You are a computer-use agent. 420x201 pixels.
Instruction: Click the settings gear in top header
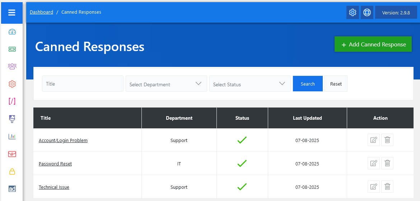[353, 13]
